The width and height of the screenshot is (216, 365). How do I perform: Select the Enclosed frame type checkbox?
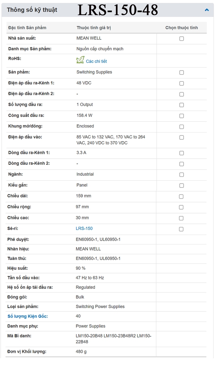coord(181,127)
